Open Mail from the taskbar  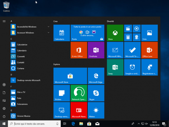(x=97, y=124)
